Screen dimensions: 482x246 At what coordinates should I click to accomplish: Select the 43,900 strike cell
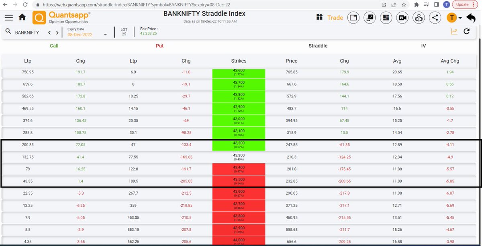[x=239, y=229]
